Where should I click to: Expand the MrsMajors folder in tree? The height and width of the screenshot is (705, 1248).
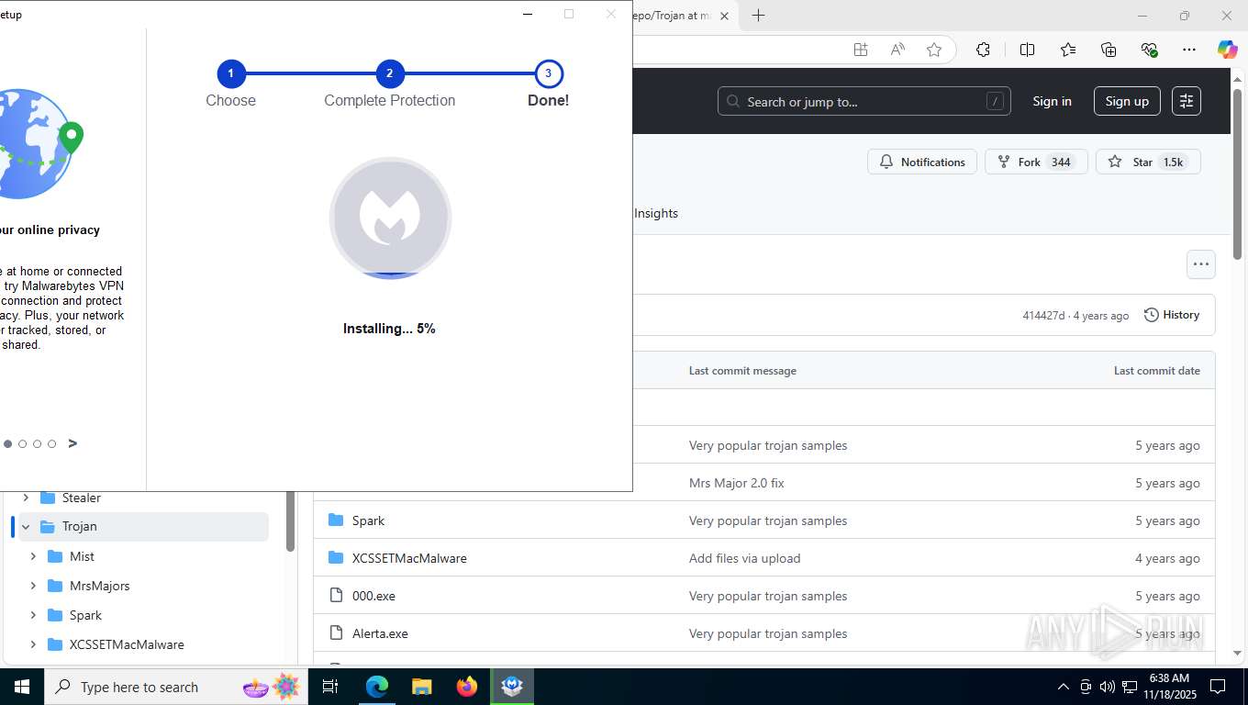[33, 586]
